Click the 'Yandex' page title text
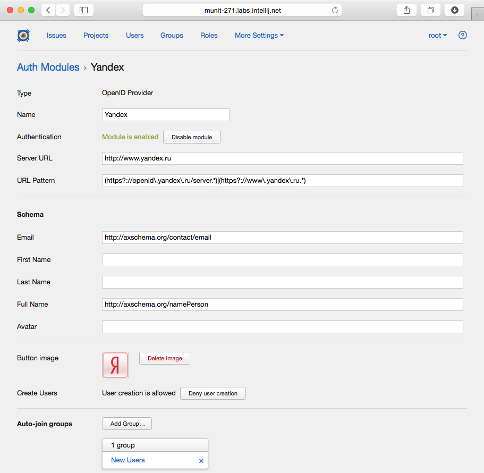This screenshot has width=484, height=473. [x=107, y=67]
